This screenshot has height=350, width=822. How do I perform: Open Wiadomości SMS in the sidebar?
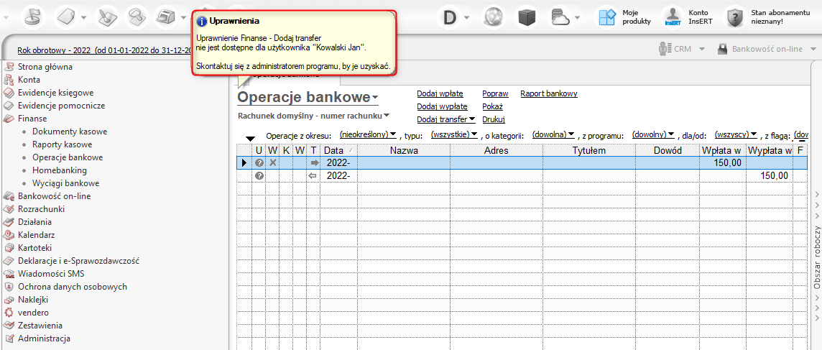[x=51, y=273]
